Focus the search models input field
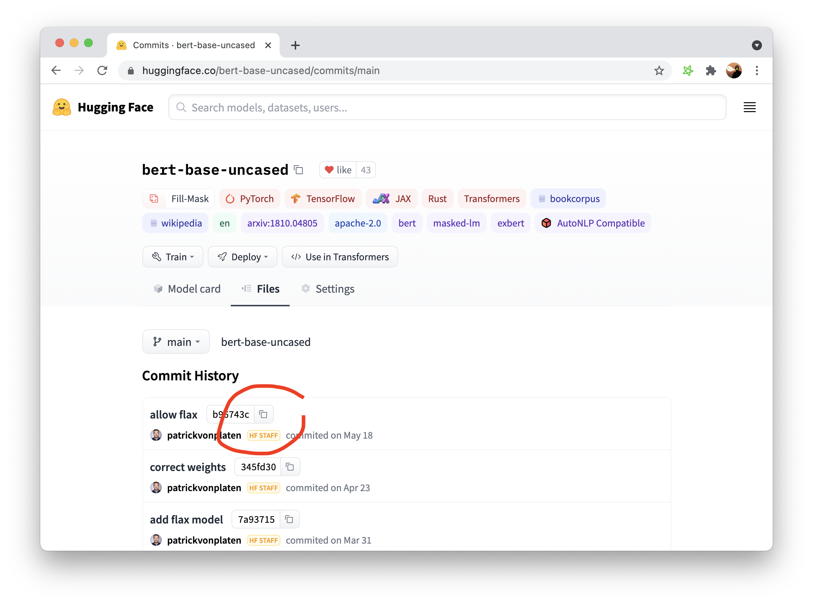 click(x=447, y=107)
